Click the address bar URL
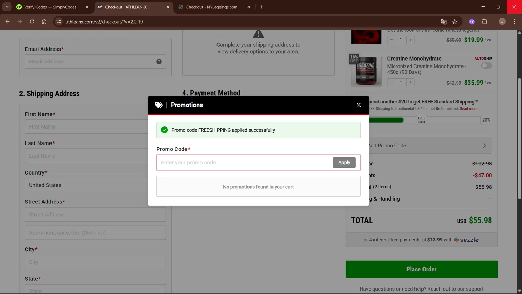The width and height of the screenshot is (522, 294). click(104, 22)
